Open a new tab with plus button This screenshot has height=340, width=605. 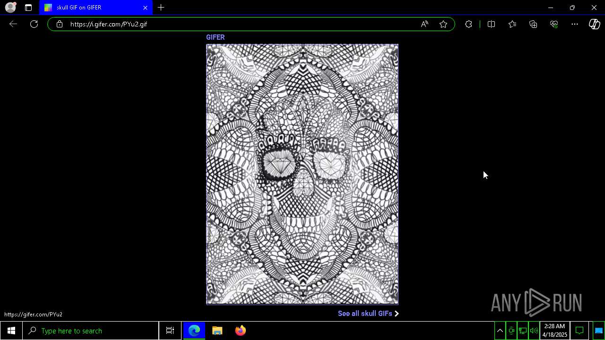coord(161,8)
